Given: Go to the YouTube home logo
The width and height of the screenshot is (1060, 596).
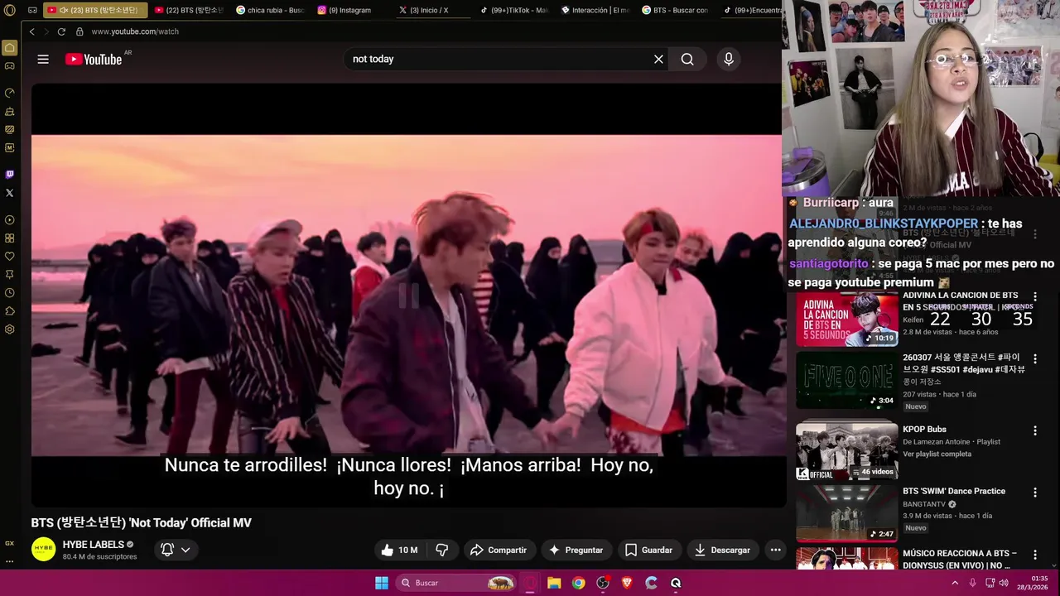Looking at the screenshot, I should point(94,59).
